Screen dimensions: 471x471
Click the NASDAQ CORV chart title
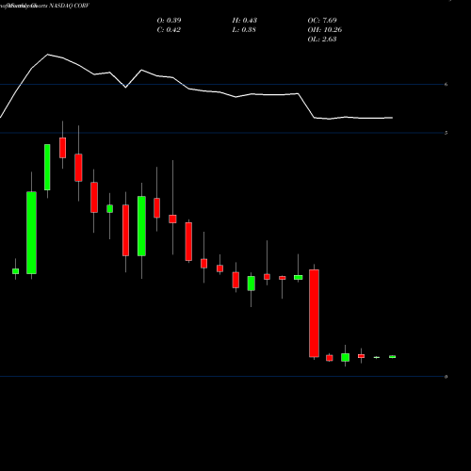(x=68, y=6)
